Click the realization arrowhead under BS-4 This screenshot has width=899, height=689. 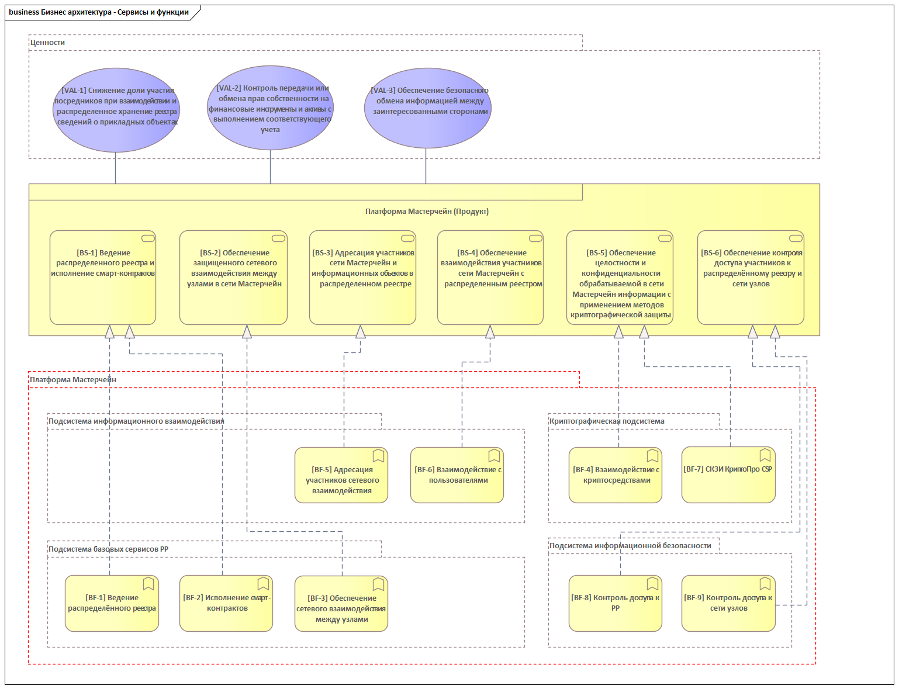point(490,333)
